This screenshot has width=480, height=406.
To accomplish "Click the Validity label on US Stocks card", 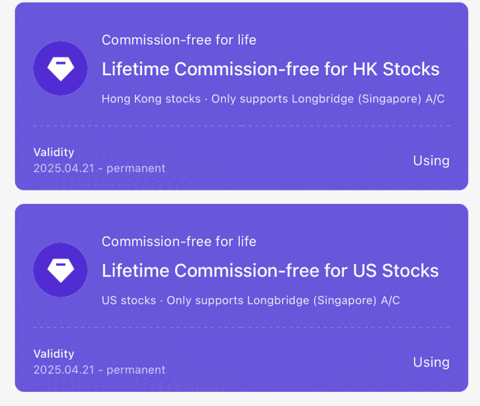I will (x=54, y=354).
